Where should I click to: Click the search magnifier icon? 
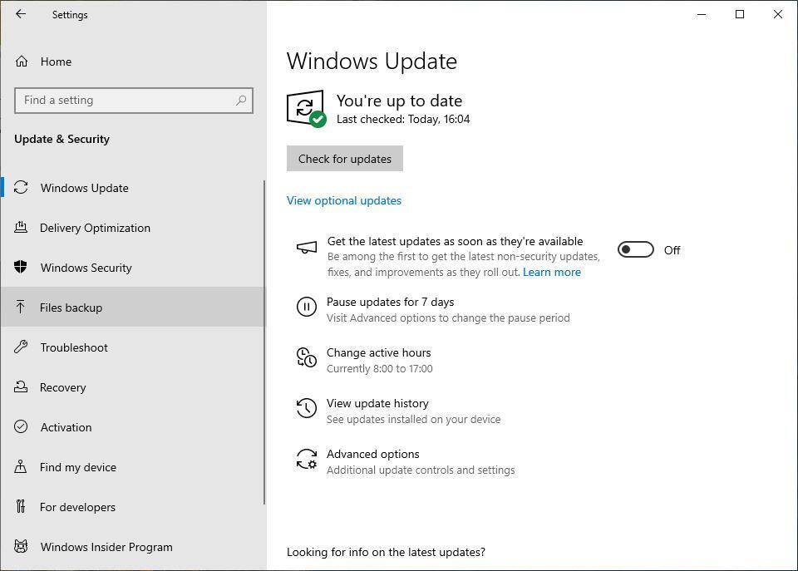[x=241, y=101]
